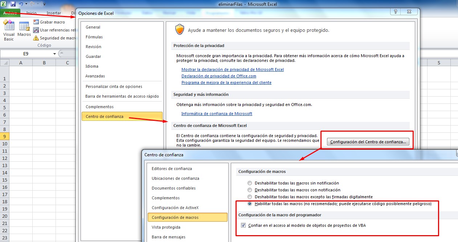Select Deshabilitar todas las macros sin notificación

(249, 183)
